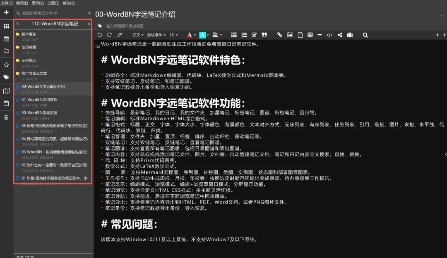The image size is (447, 258).
Task: Insert an unordered bullet list
Action: coord(234,35)
